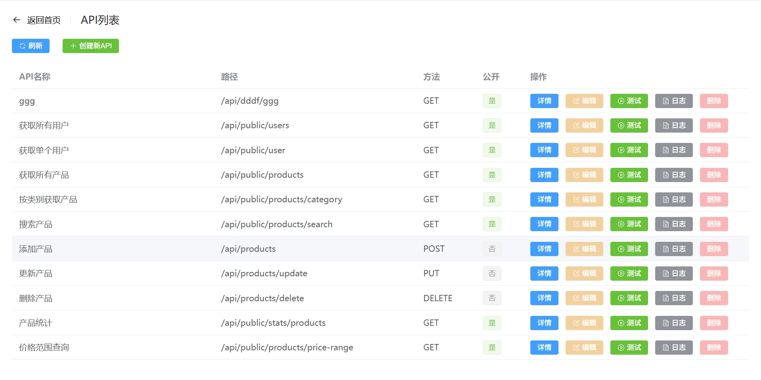
Task: Open 日志 for 获取所有用户
Action: (x=674, y=125)
